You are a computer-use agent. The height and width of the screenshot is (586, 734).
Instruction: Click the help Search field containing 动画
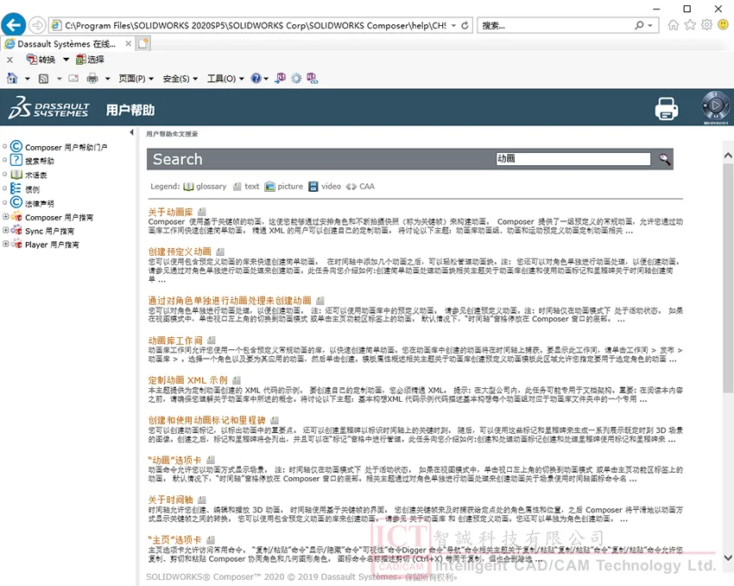(x=573, y=159)
